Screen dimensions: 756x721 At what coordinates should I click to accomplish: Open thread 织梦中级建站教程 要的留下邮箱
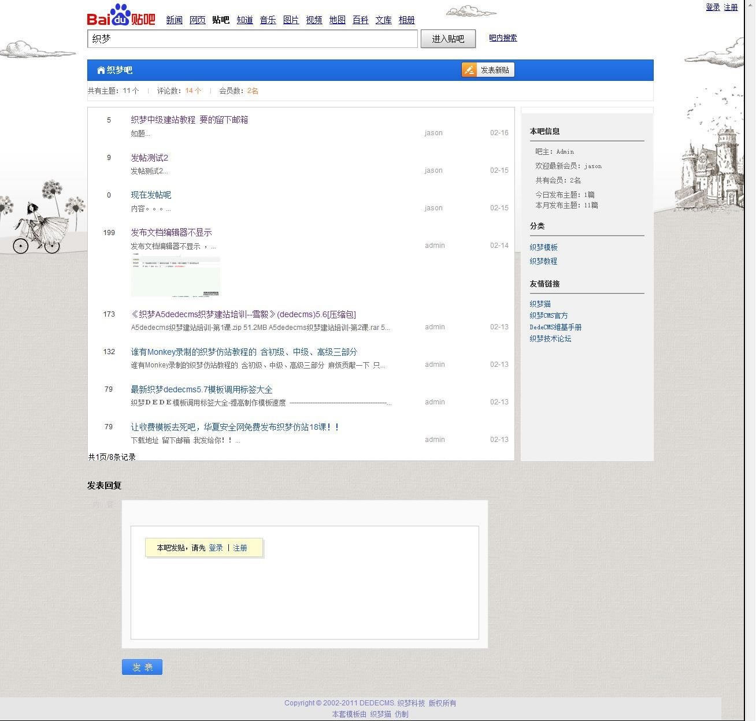pos(190,120)
